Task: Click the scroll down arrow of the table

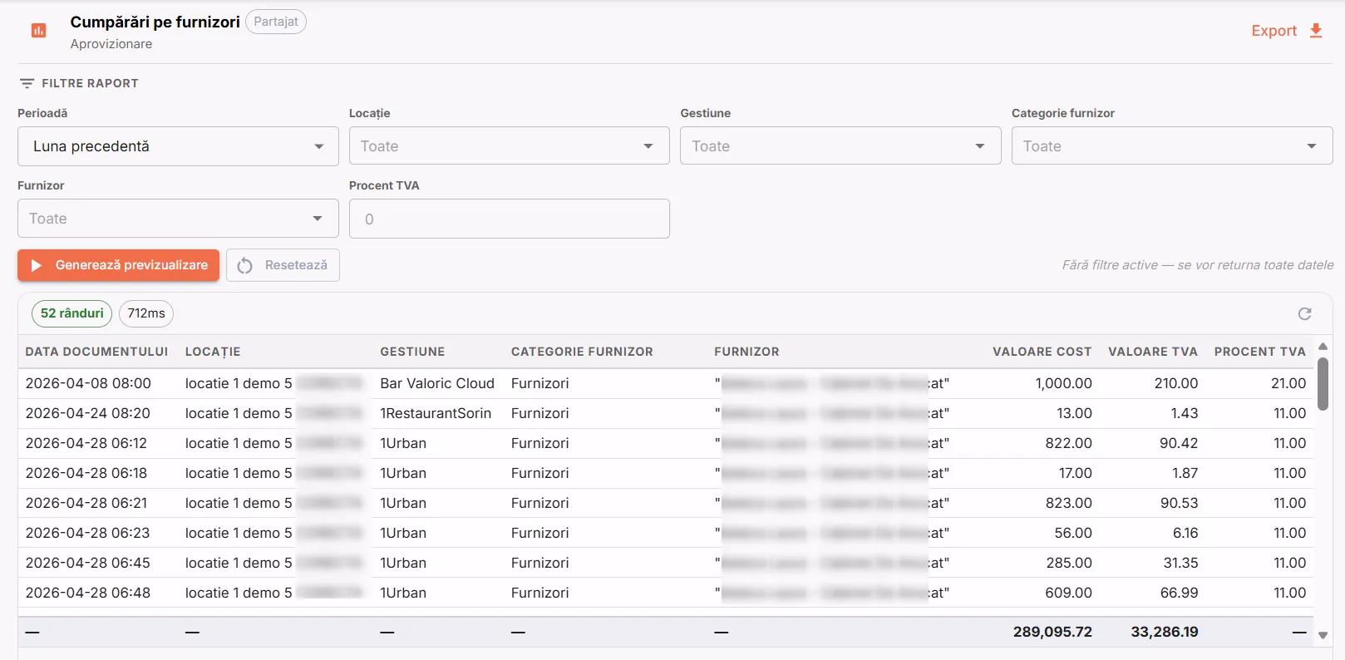Action: pos(1323,635)
